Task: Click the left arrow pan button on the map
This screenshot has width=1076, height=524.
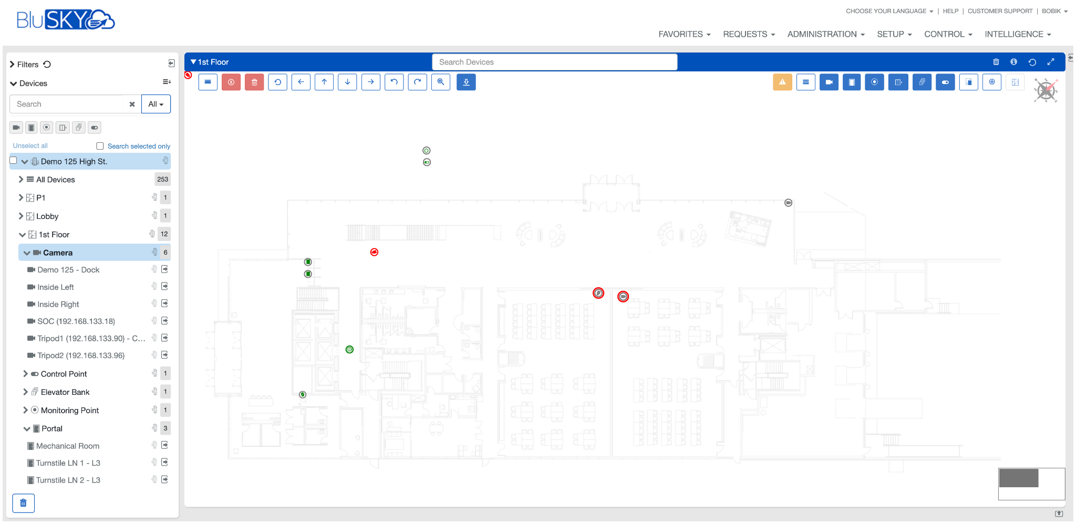Action: (301, 82)
